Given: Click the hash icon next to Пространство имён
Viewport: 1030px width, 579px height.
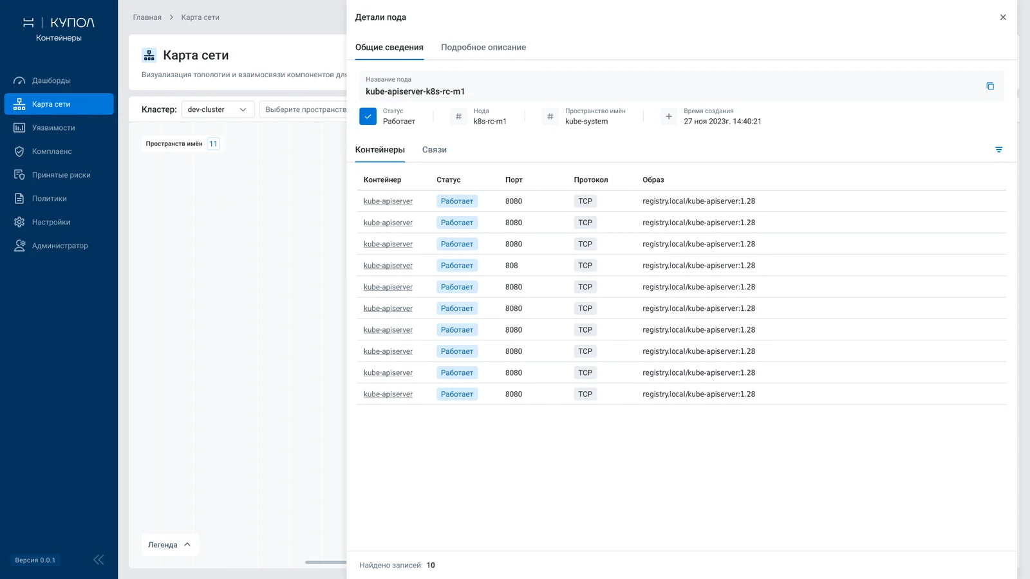Looking at the screenshot, I should [550, 116].
